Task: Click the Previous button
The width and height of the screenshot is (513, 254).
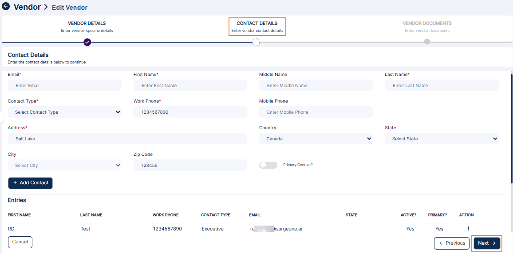Action: [451, 243]
